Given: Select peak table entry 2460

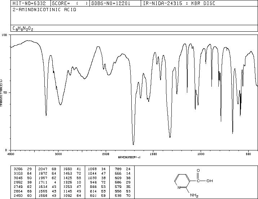Looking at the screenshot, I should 18,195.
